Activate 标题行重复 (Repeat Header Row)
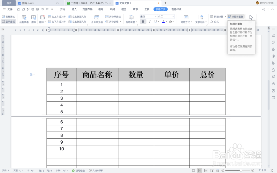 click(236, 16)
